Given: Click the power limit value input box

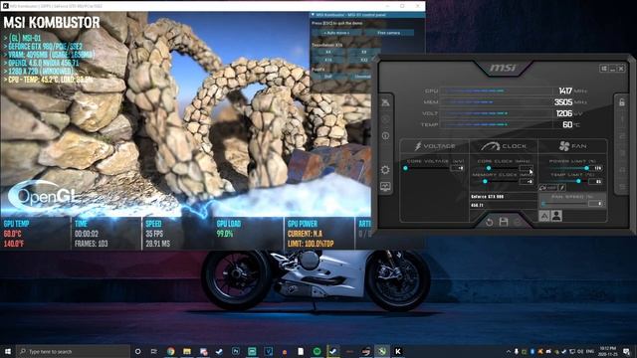Looking at the screenshot, I should (x=596, y=168).
